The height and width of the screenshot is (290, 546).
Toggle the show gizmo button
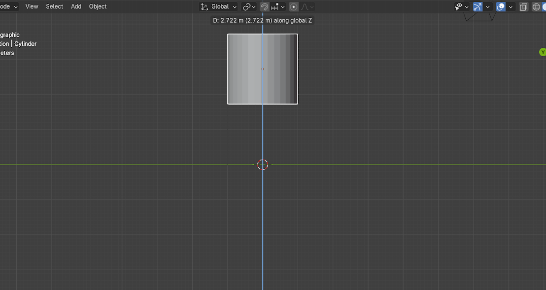tap(478, 6)
